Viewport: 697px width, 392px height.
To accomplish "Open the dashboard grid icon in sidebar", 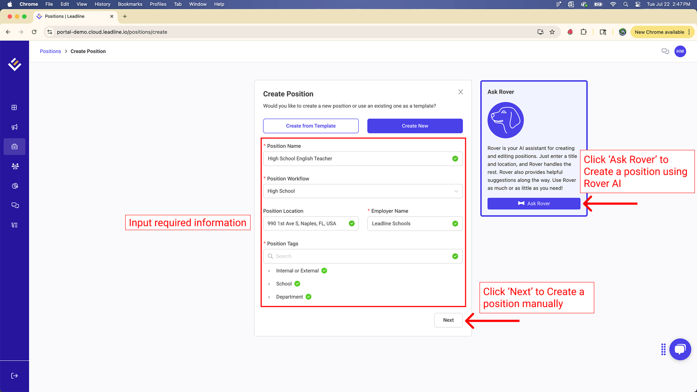I will point(14,107).
